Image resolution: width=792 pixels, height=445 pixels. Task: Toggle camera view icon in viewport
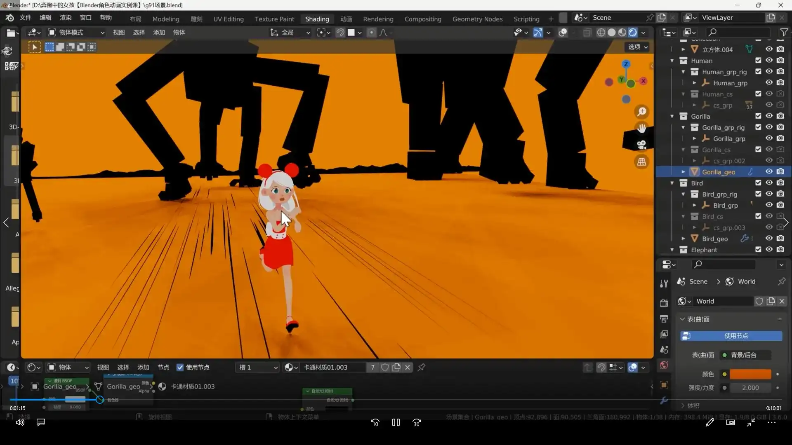point(641,145)
